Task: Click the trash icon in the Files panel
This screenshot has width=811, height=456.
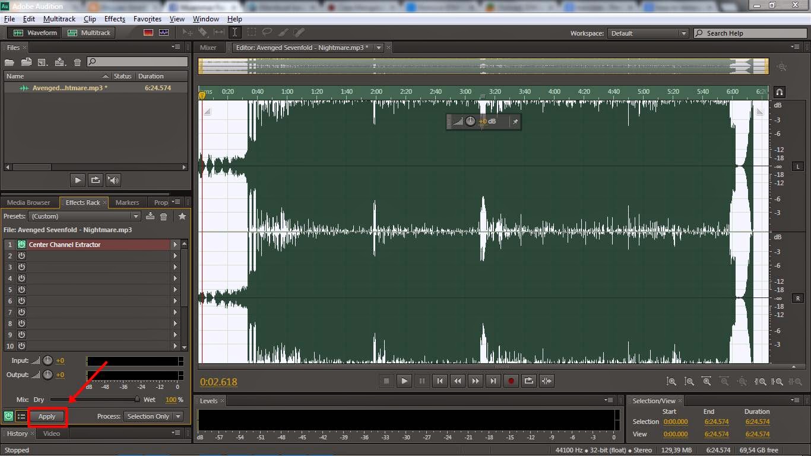Action: [77, 62]
